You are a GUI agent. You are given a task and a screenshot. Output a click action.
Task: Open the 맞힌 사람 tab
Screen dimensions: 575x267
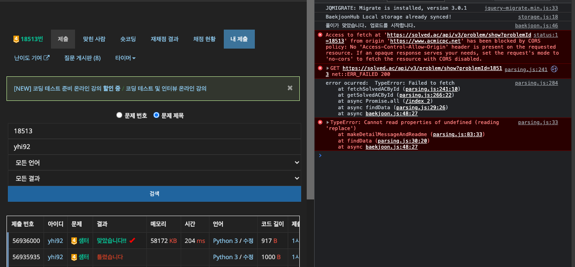click(x=94, y=39)
